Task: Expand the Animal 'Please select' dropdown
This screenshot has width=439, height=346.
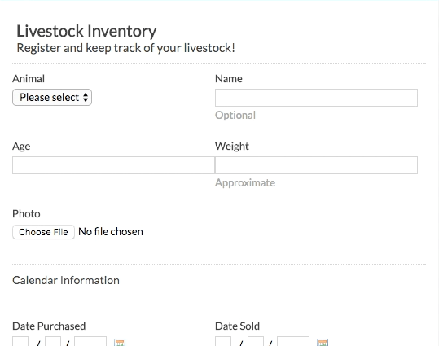Action: point(52,98)
